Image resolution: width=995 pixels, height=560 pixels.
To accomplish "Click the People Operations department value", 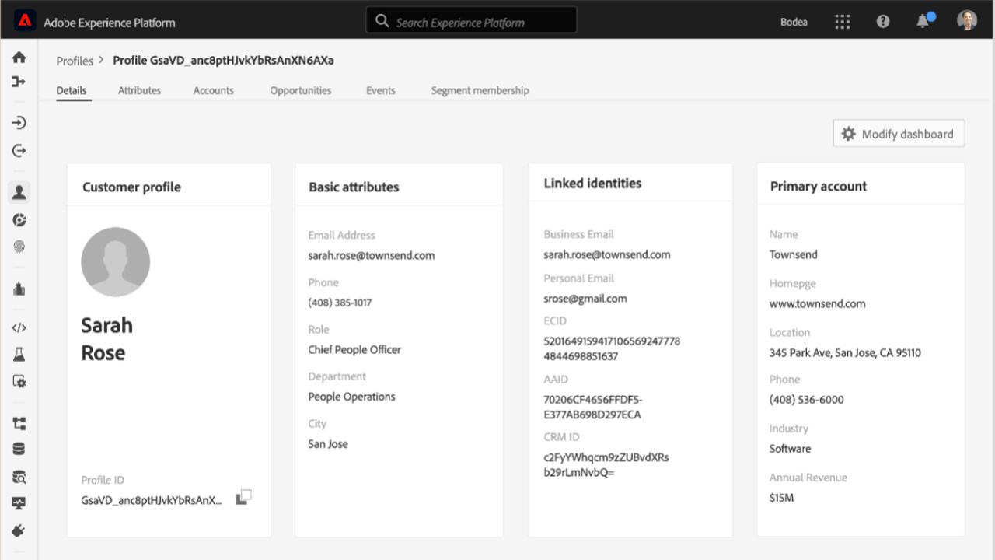I will click(351, 397).
